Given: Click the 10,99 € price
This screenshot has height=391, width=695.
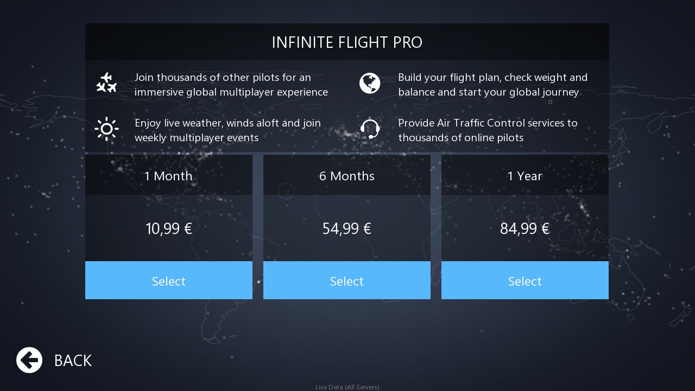Looking at the screenshot, I should pyautogui.click(x=169, y=229).
